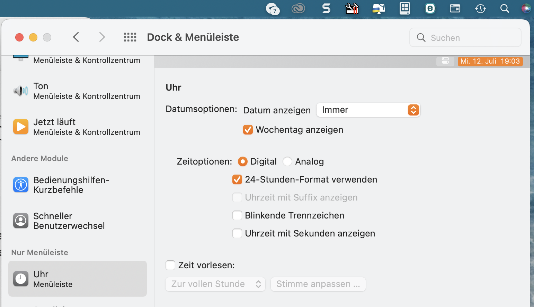Open Time Machine menu bar icon
Image resolution: width=534 pixels, height=307 pixels.
click(480, 9)
